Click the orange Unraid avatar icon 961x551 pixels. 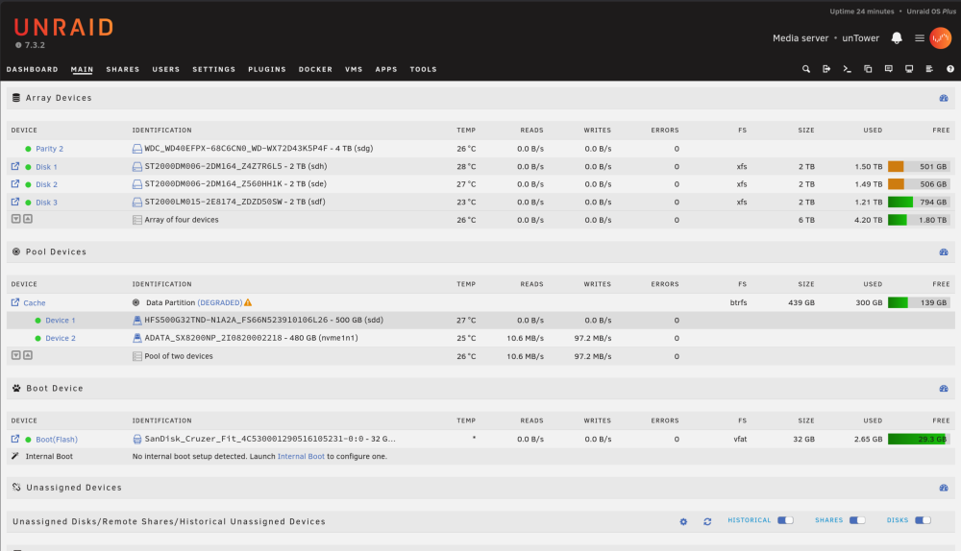tap(940, 38)
